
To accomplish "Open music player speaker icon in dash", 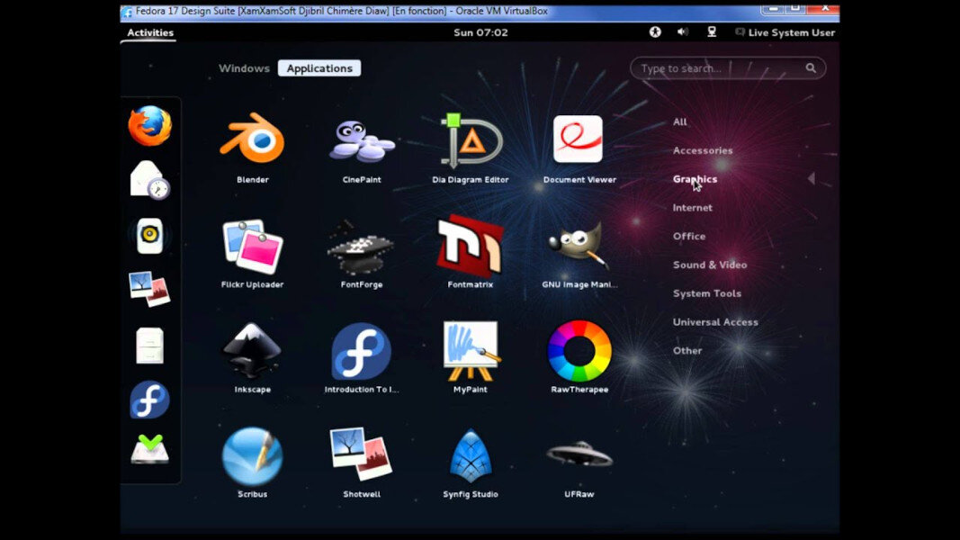I will (149, 236).
